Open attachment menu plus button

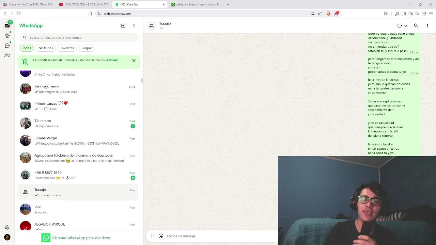(x=152, y=236)
